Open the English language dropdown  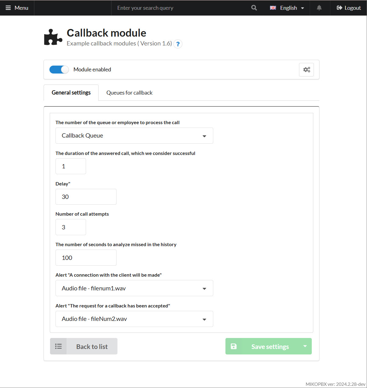click(x=287, y=8)
